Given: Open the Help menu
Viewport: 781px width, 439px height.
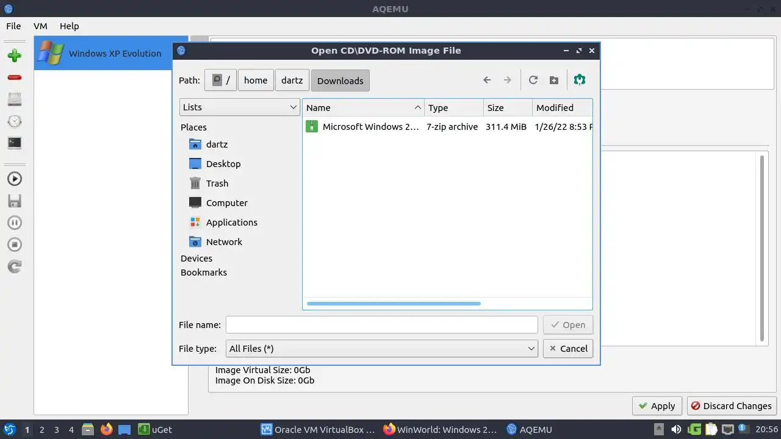Looking at the screenshot, I should pyautogui.click(x=69, y=26).
